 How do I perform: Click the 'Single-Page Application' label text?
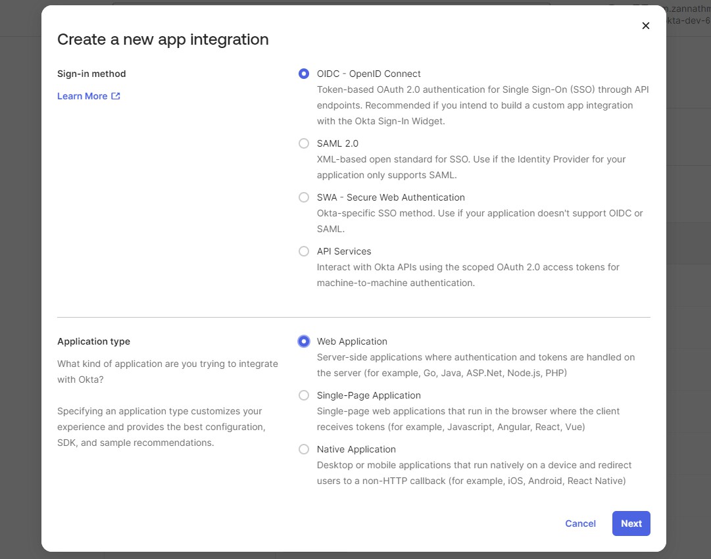pyautogui.click(x=368, y=395)
